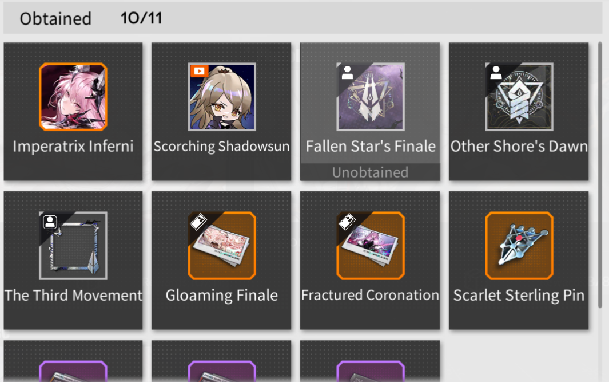
Task: Click the Fallen Star's Finale purple emblem
Action: point(371,97)
